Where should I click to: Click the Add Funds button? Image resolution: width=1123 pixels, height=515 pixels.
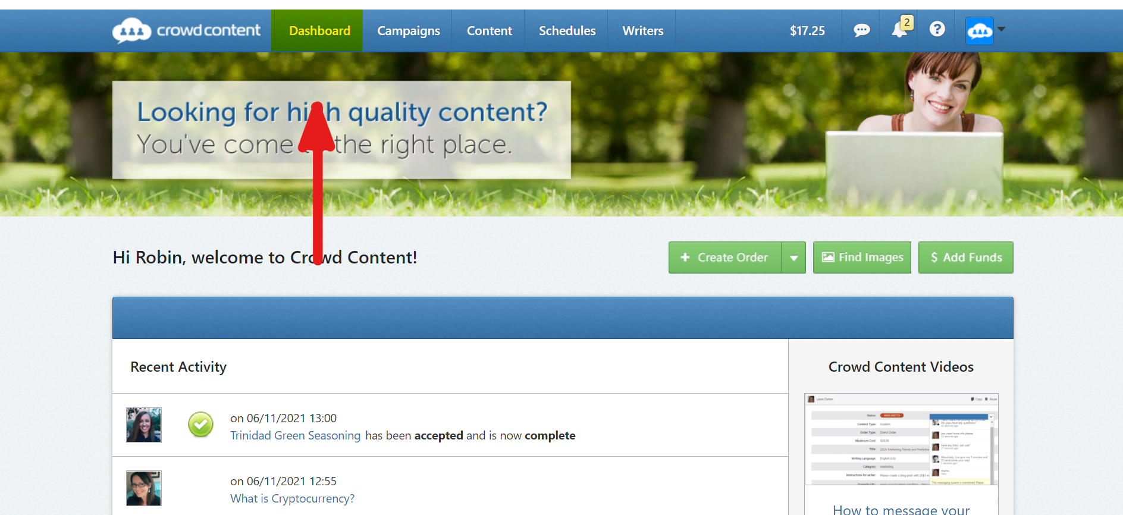965,257
